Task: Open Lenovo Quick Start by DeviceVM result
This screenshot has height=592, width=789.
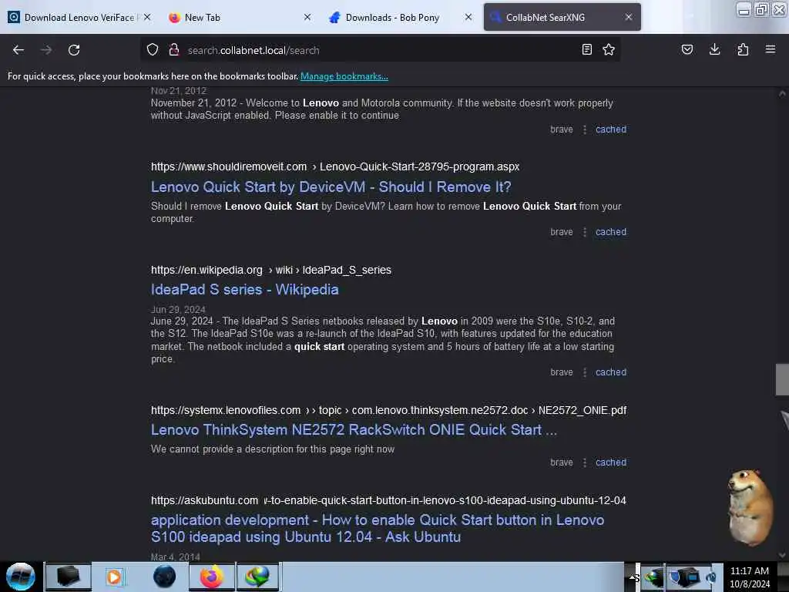Action: click(331, 187)
